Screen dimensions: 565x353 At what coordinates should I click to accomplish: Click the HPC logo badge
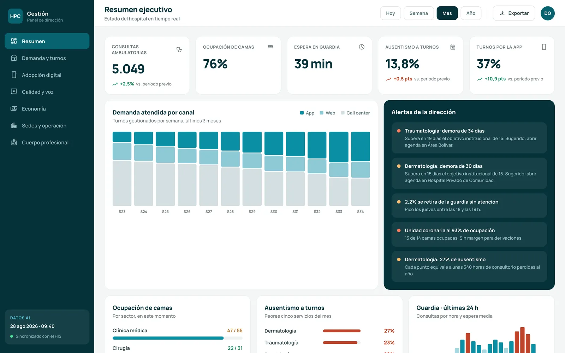pyautogui.click(x=15, y=16)
